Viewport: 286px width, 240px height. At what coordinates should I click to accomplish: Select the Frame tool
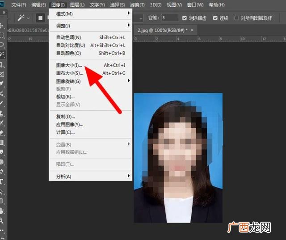coord(1,74)
